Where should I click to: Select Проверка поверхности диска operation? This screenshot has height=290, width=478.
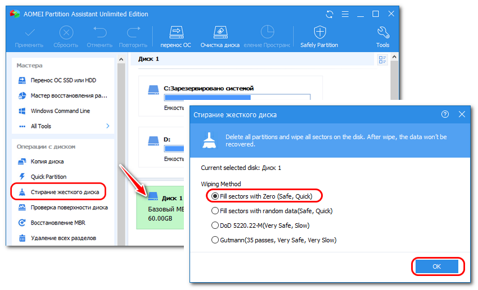(63, 208)
